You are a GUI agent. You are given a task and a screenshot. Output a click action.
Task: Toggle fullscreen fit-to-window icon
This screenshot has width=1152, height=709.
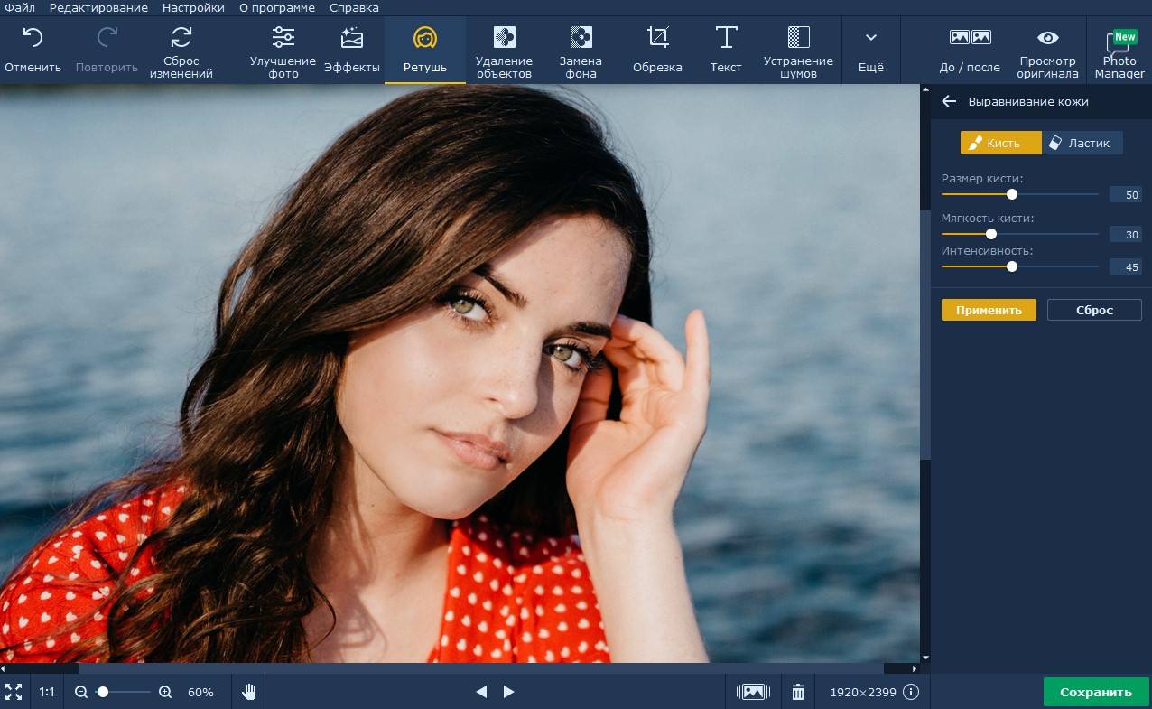pos(14,692)
